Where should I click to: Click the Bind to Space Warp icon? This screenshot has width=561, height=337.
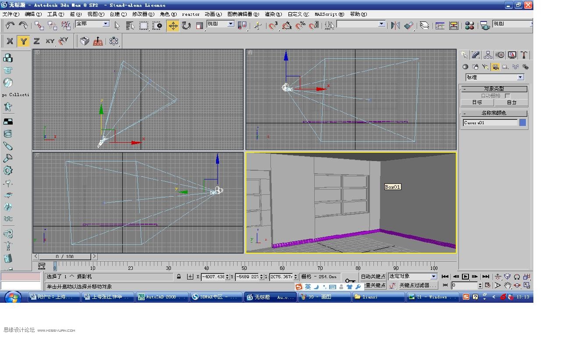coord(66,25)
